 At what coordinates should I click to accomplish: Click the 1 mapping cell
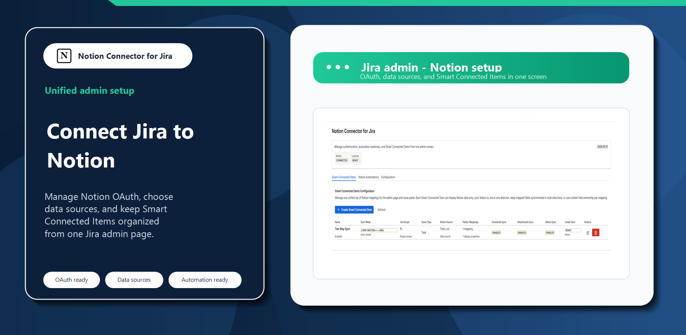[x=468, y=229]
